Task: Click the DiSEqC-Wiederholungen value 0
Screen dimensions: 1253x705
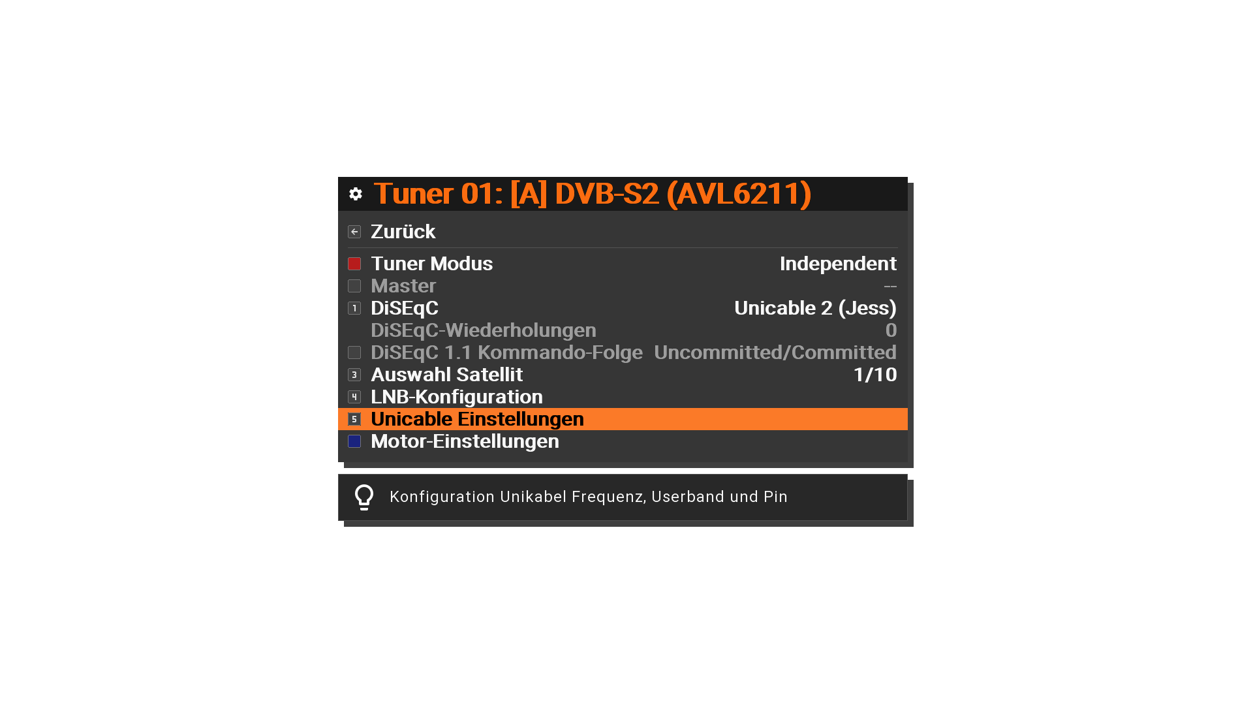Action: [891, 330]
